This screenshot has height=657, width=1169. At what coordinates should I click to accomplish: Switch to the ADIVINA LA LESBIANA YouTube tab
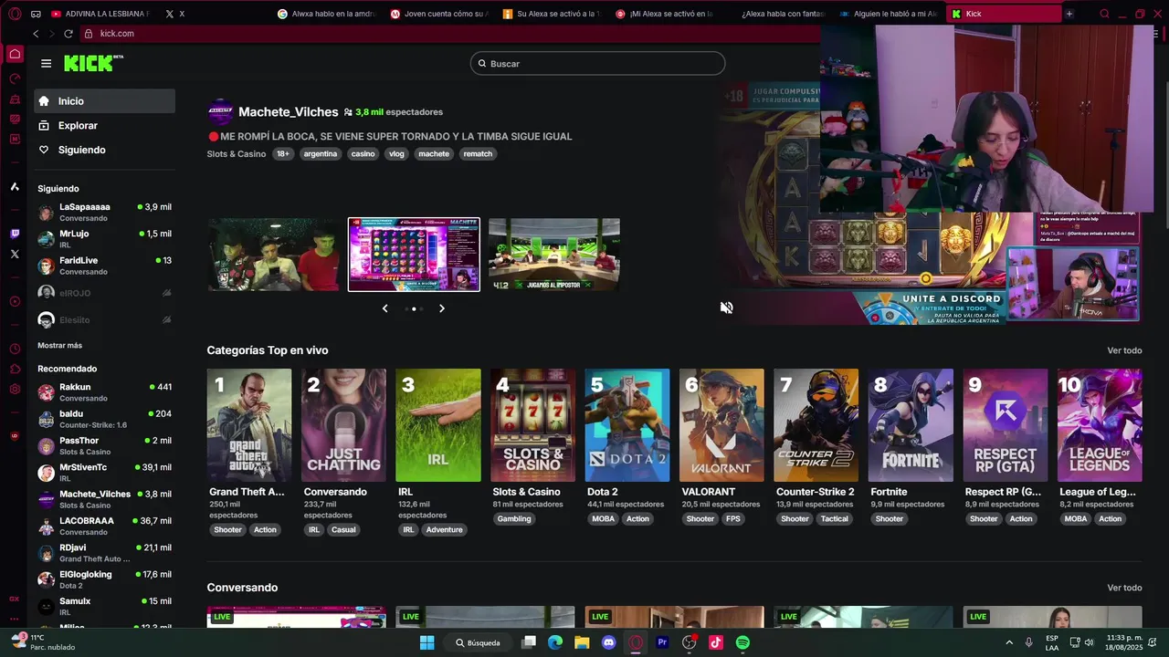pos(100,14)
